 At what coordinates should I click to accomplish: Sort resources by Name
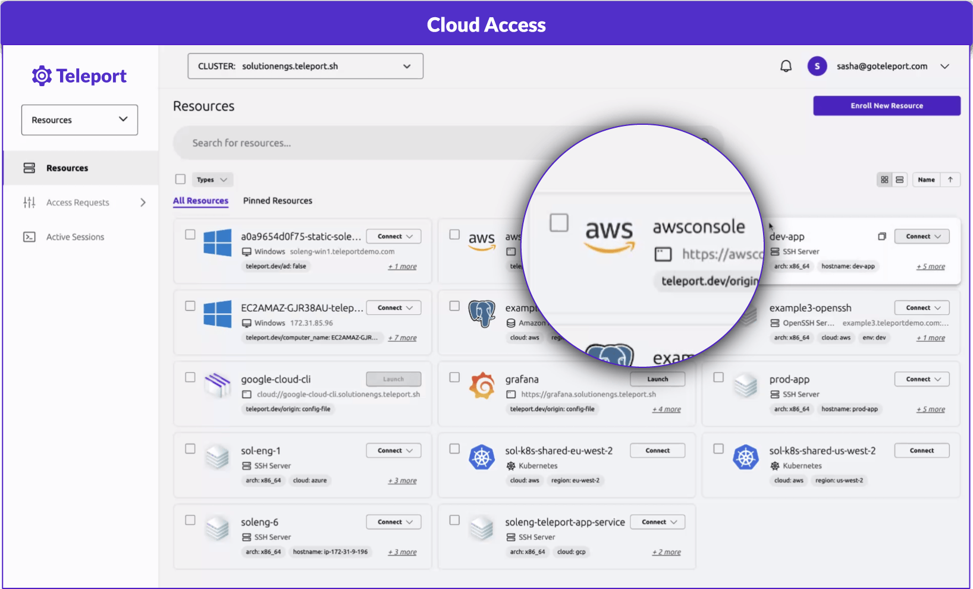coord(926,179)
